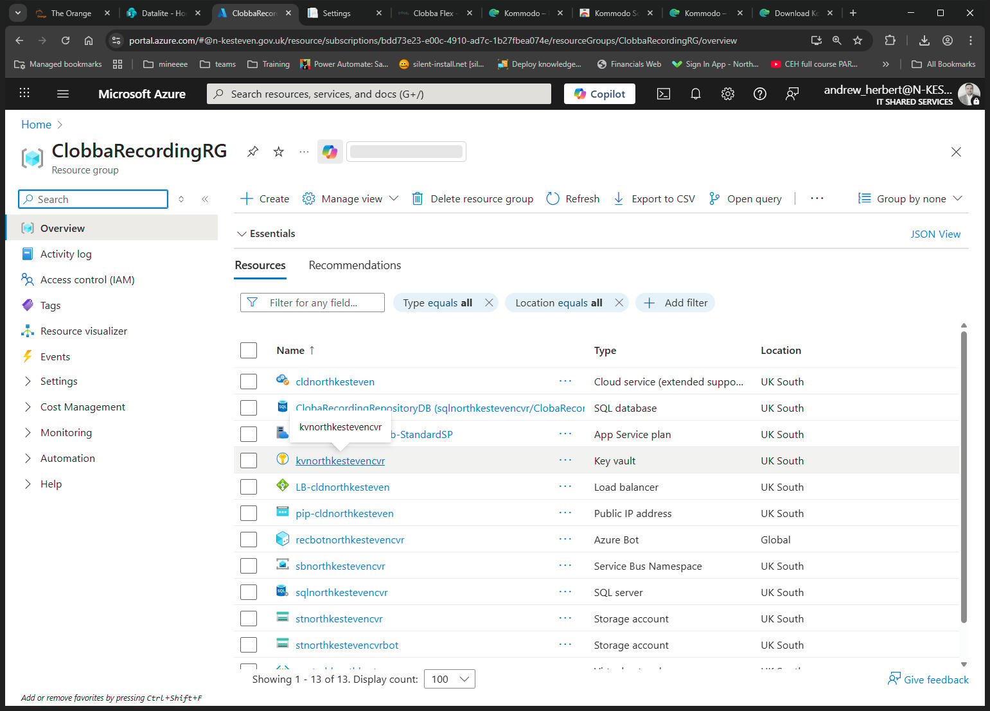Viewport: 990px width, 711px height.
Task: Switch to the Recommendations tab
Action: (355, 265)
